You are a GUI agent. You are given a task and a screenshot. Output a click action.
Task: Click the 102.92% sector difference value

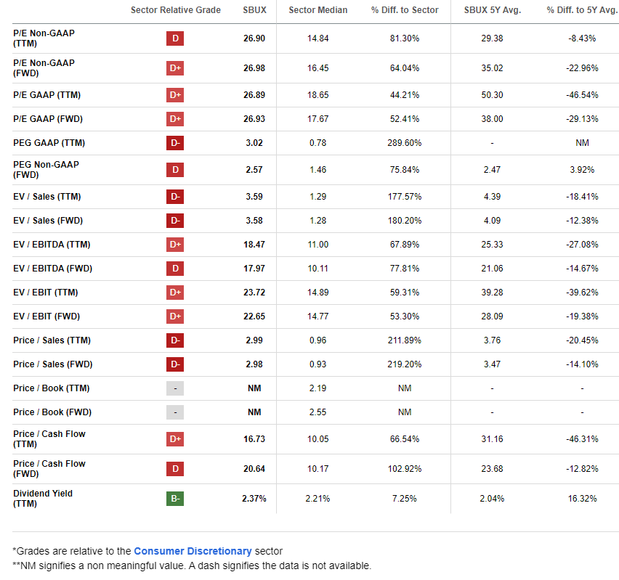click(405, 469)
